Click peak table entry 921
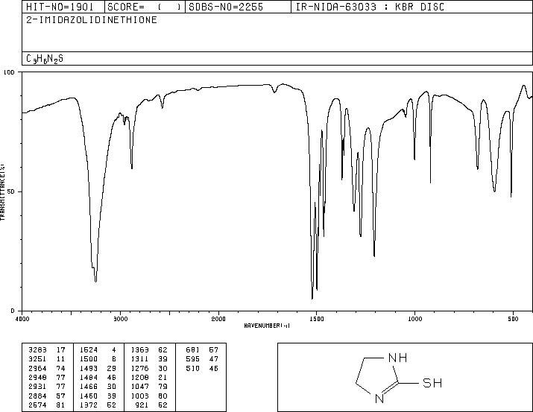The height and width of the screenshot is (412, 533). [x=142, y=405]
